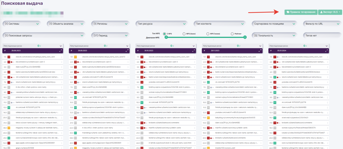Choose the NPS (base) radio button
Image resolution: width=343 pixels, height=149 pixels.
(184, 34)
